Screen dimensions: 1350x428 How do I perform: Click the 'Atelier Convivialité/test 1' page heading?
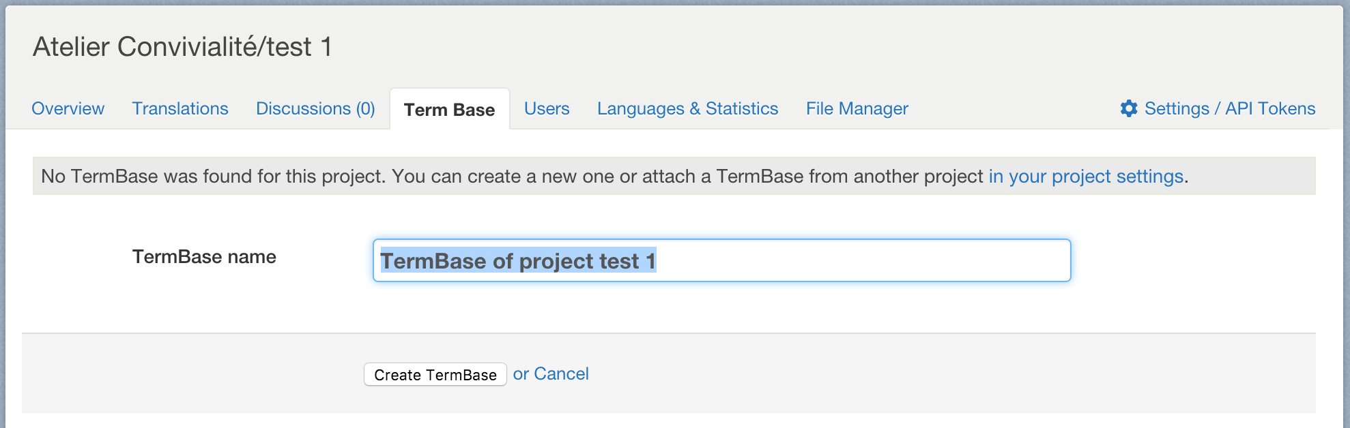(x=182, y=47)
